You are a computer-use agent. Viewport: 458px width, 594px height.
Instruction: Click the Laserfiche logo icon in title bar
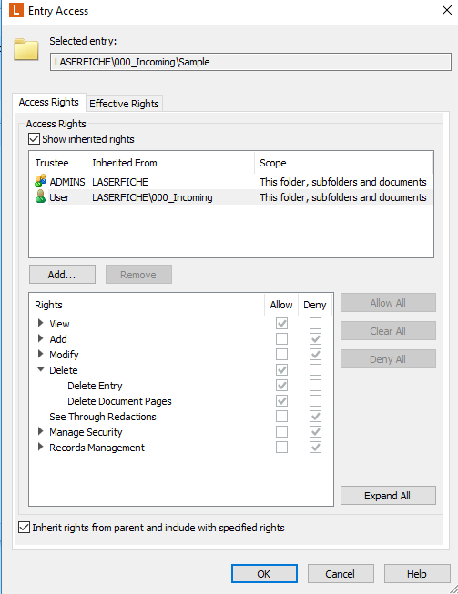click(x=15, y=10)
